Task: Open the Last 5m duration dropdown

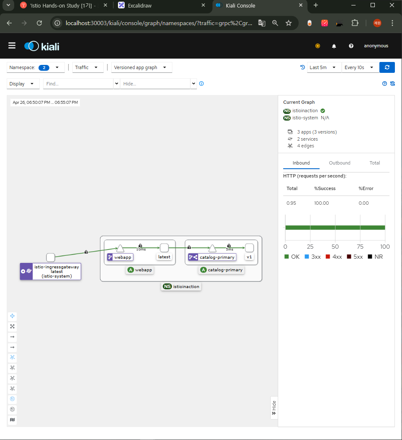Action: (324, 67)
